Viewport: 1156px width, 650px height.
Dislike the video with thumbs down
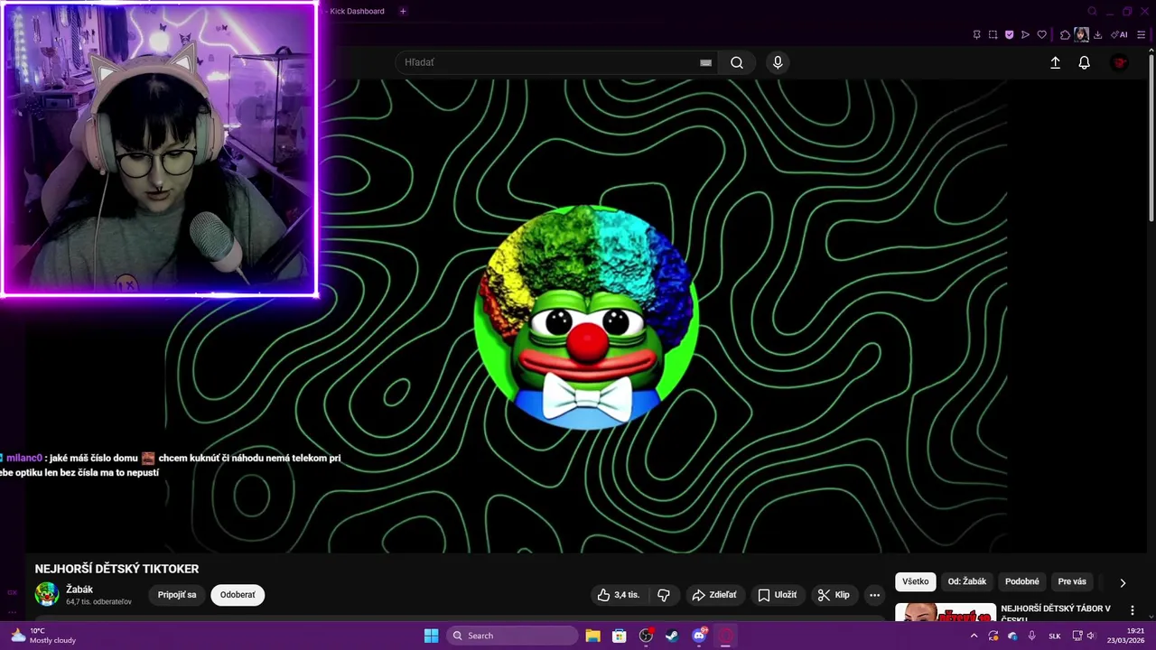(664, 595)
